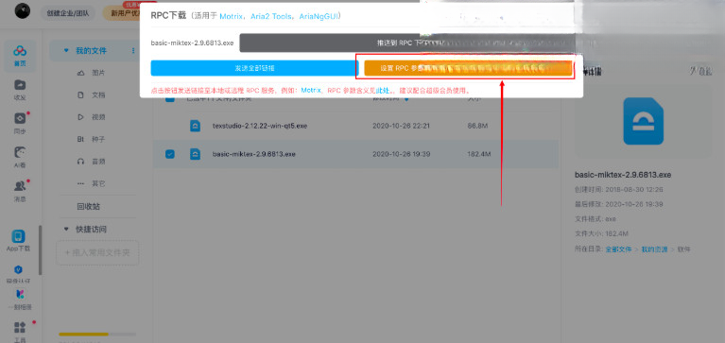Click the user avatar at top left
Image resolution: width=725 pixels, height=343 pixels.
(x=22, y=10)
